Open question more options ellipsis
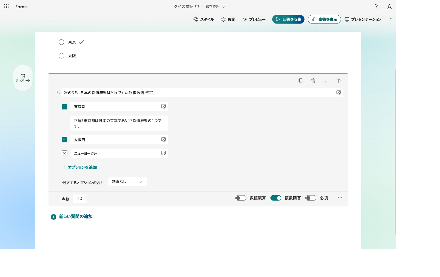This screenshot has height=277, width=440. (340, 198)
